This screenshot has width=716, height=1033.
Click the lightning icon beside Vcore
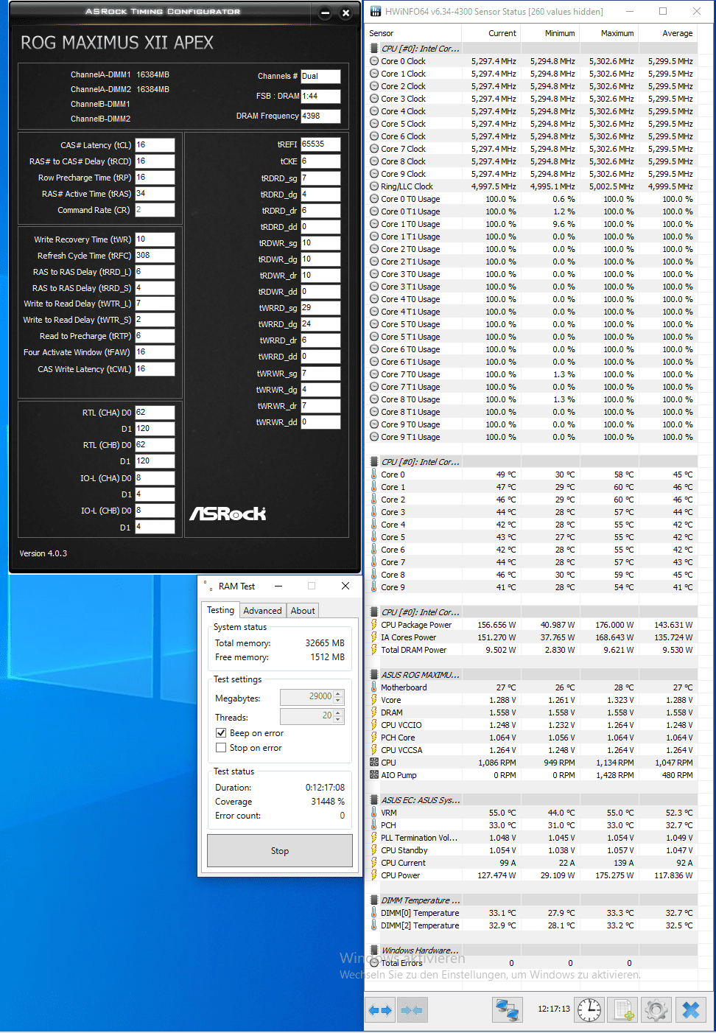(374, 700)
